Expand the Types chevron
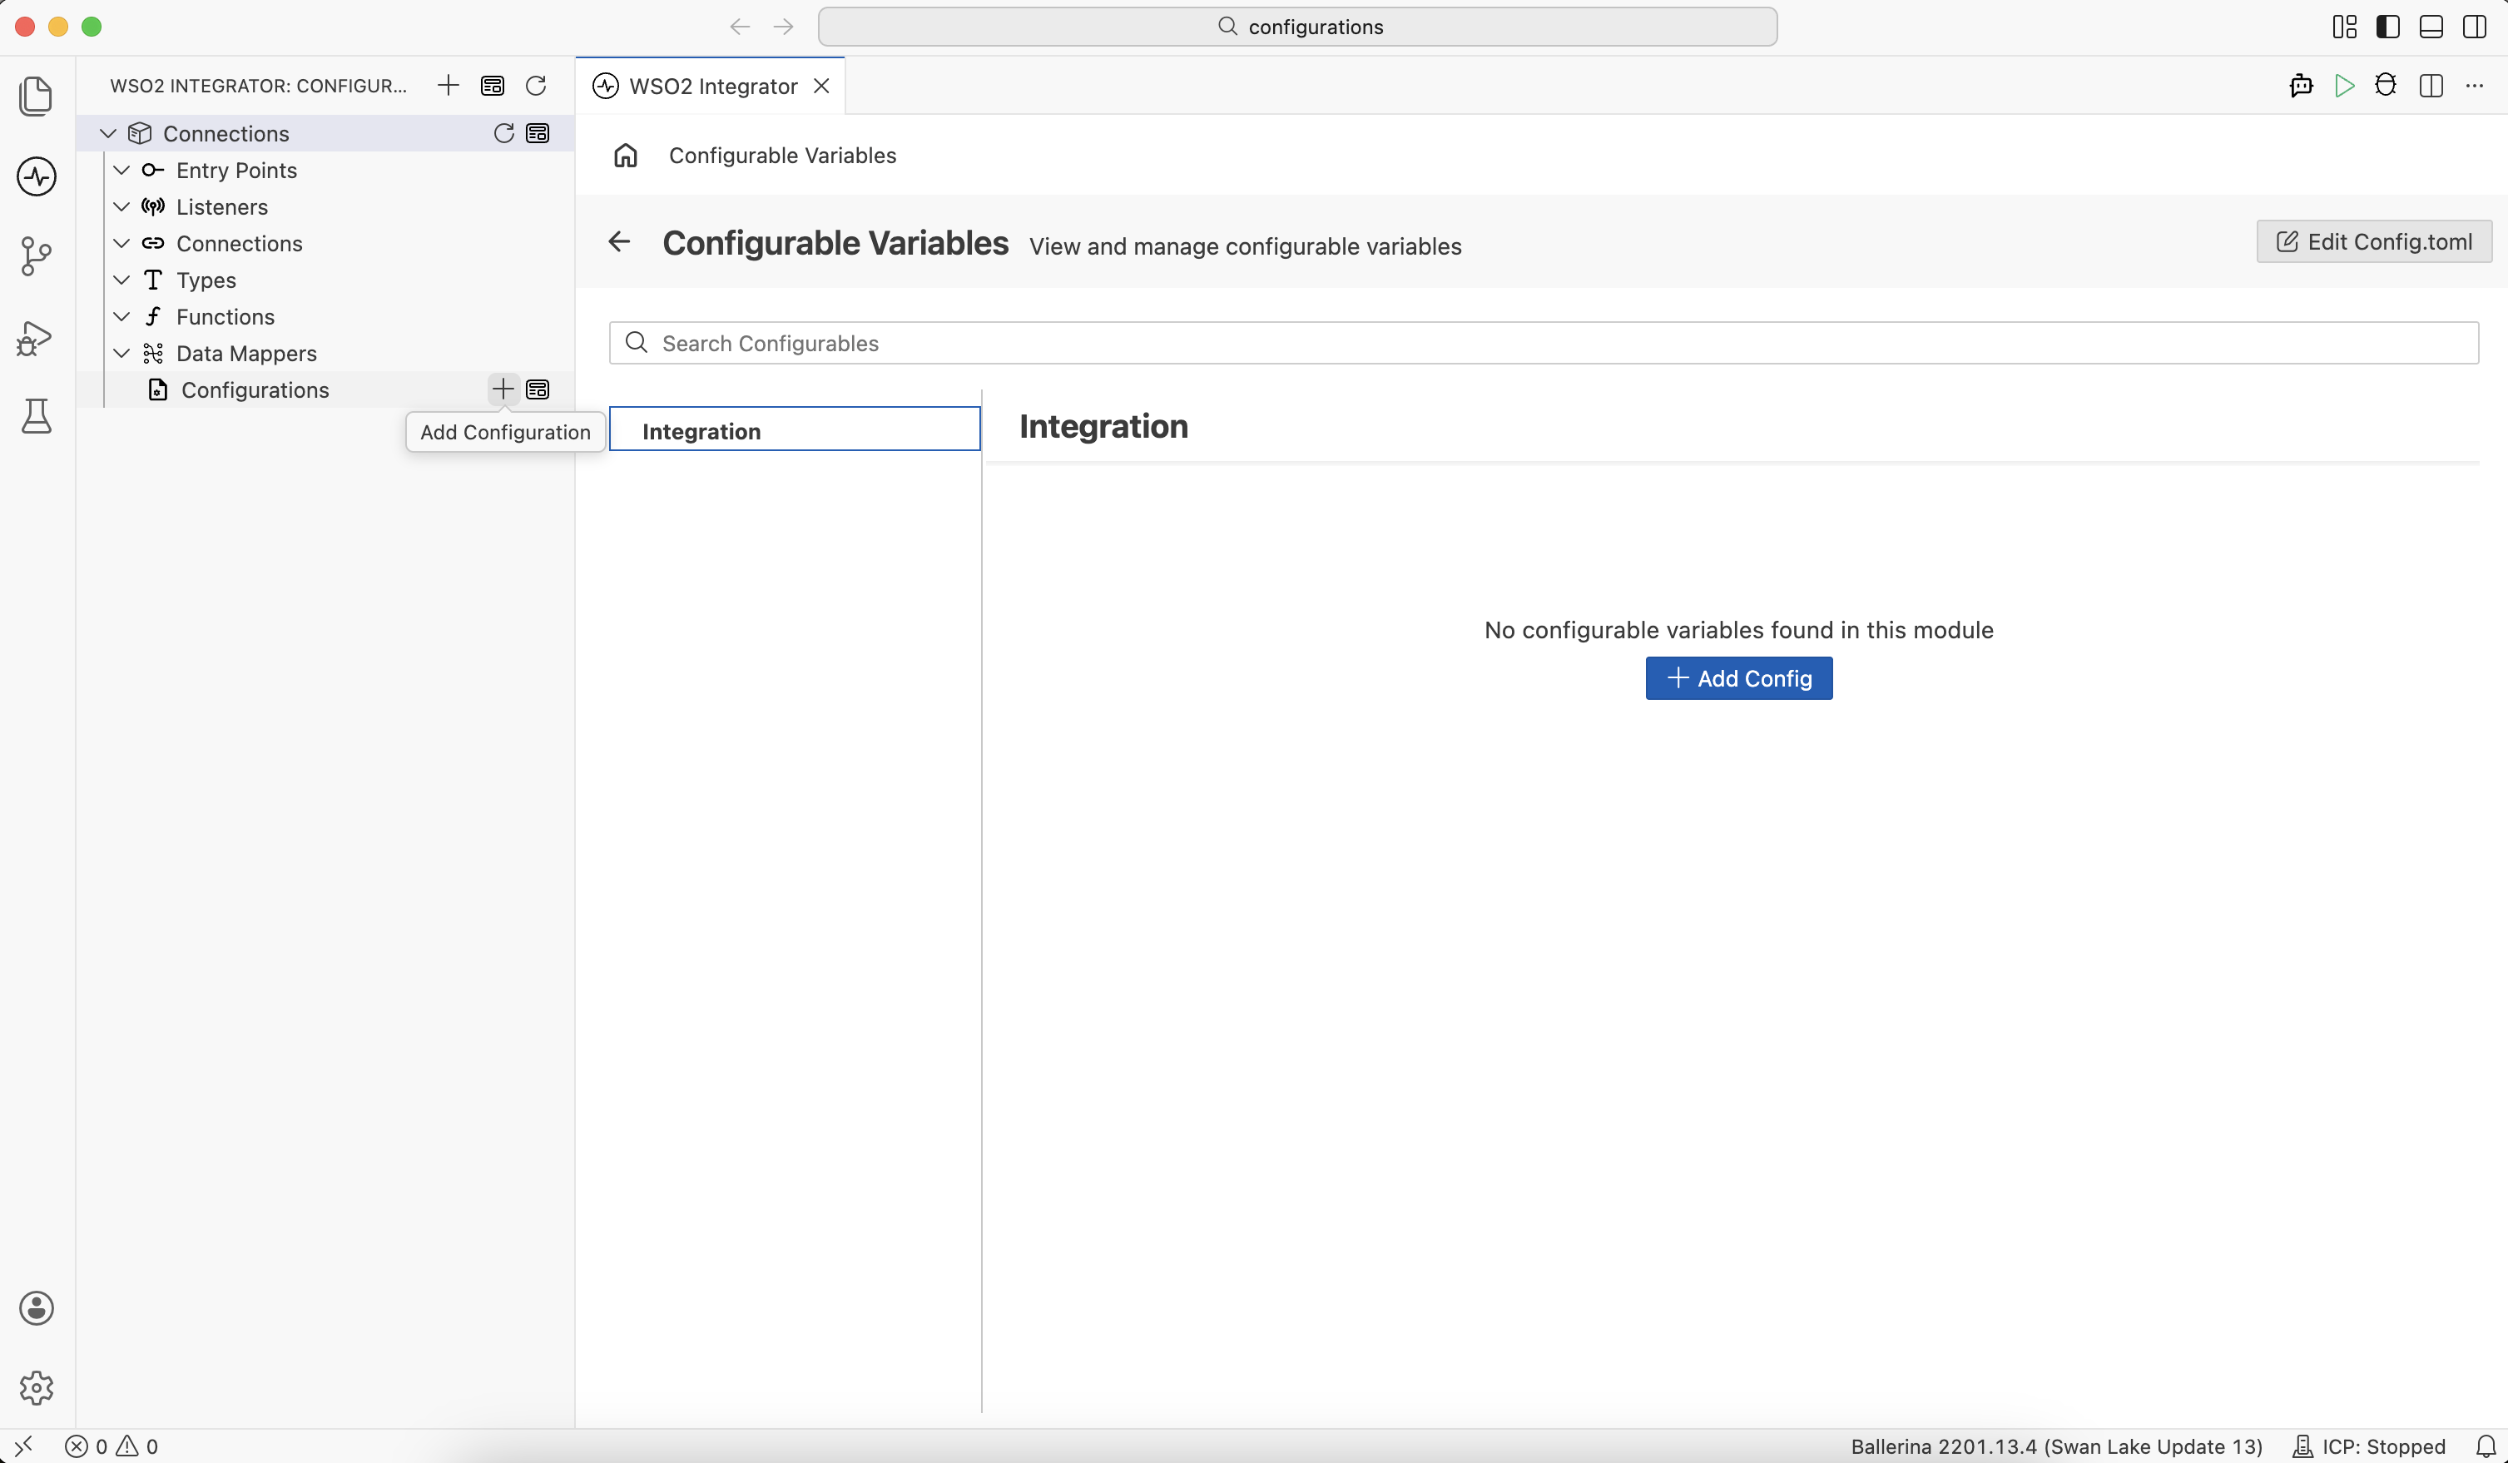The image size is (2508, 1463). click(x=121, y=280)
